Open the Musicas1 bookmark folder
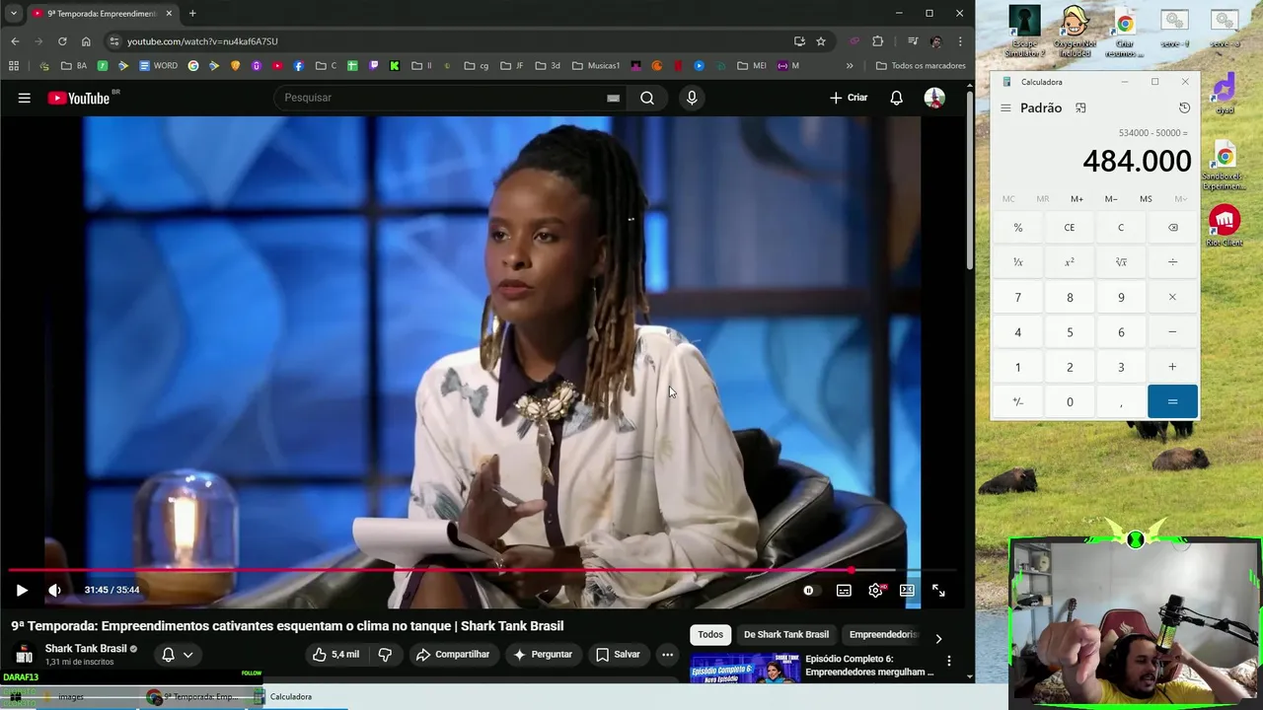This screenshot has height=710, width=1263. tap(596, 66)
